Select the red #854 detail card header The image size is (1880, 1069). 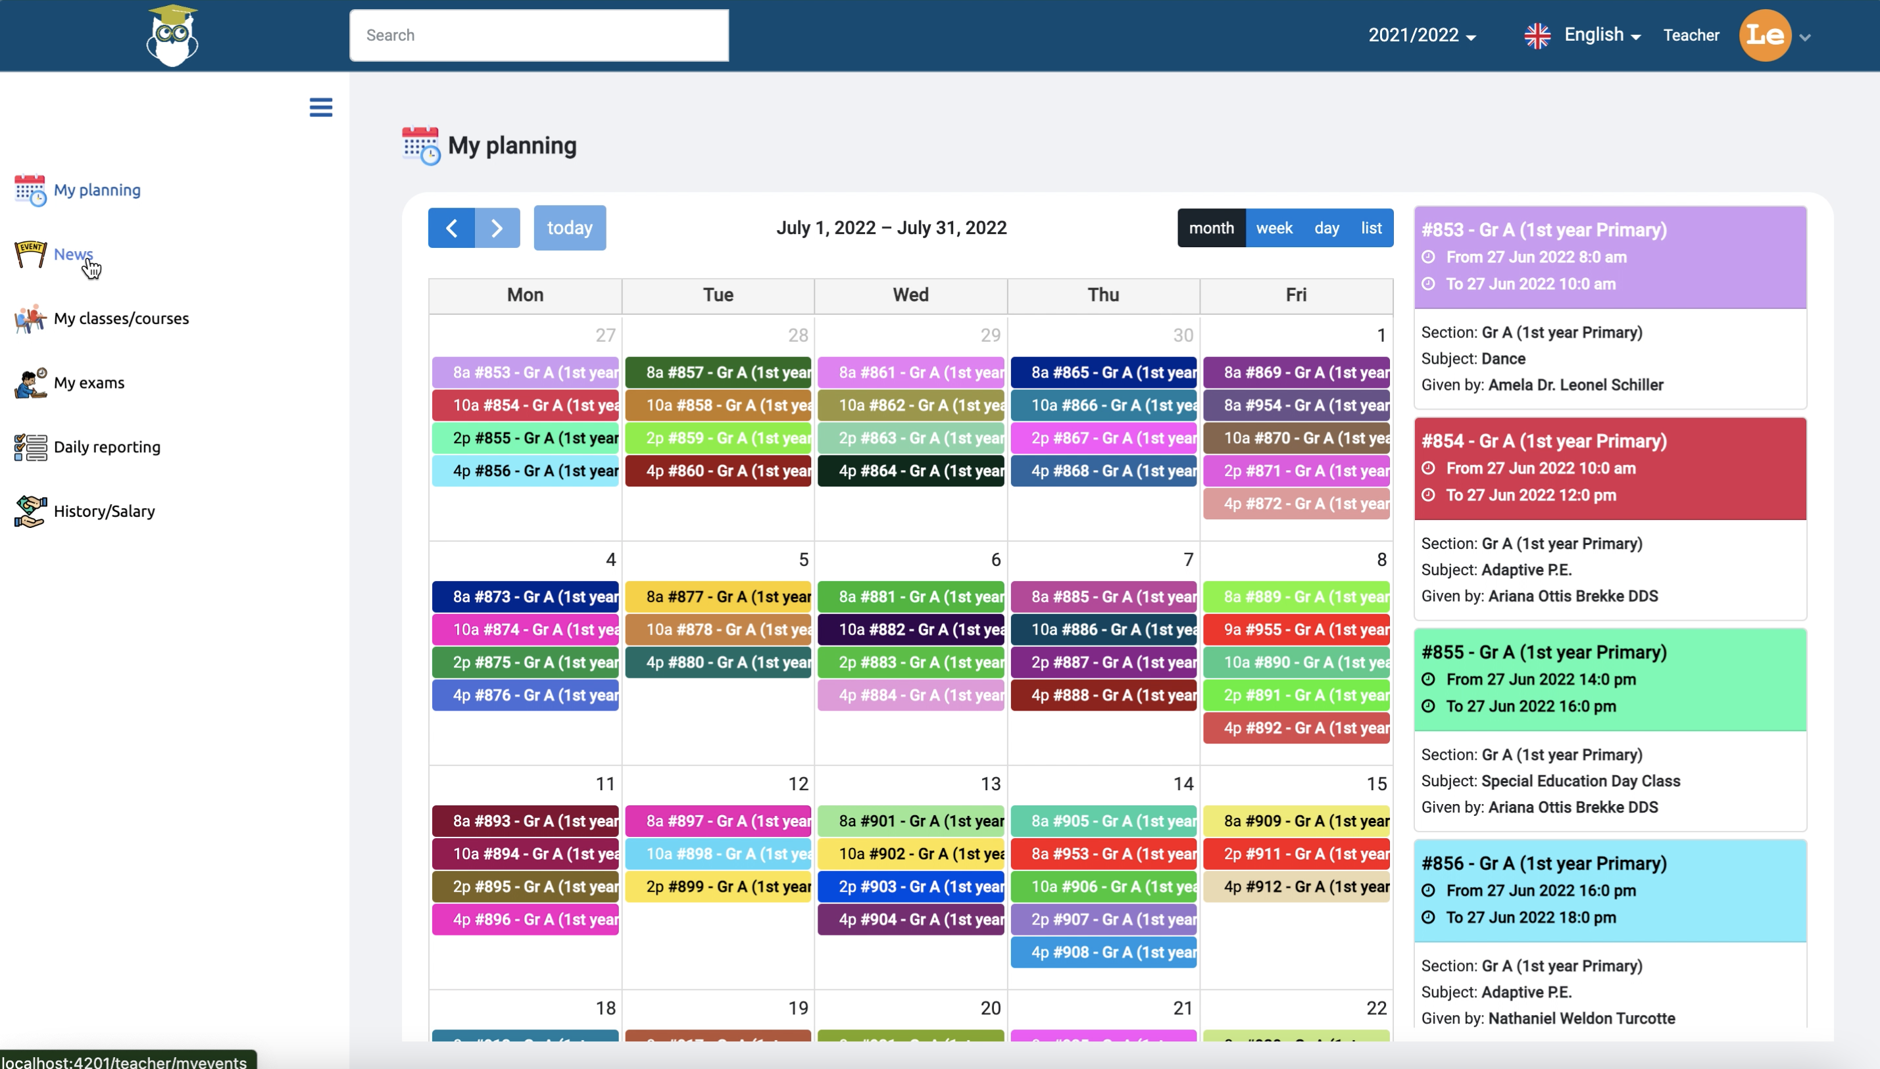pos(1610,468)
